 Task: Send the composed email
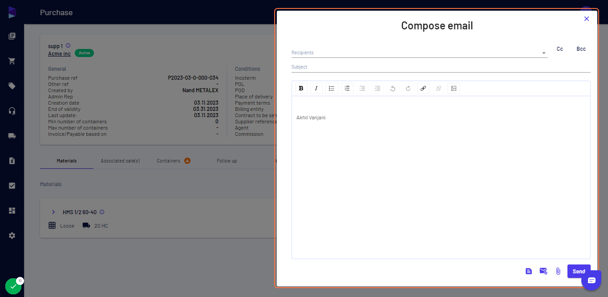pyautogui.click(x=579, y=271)
